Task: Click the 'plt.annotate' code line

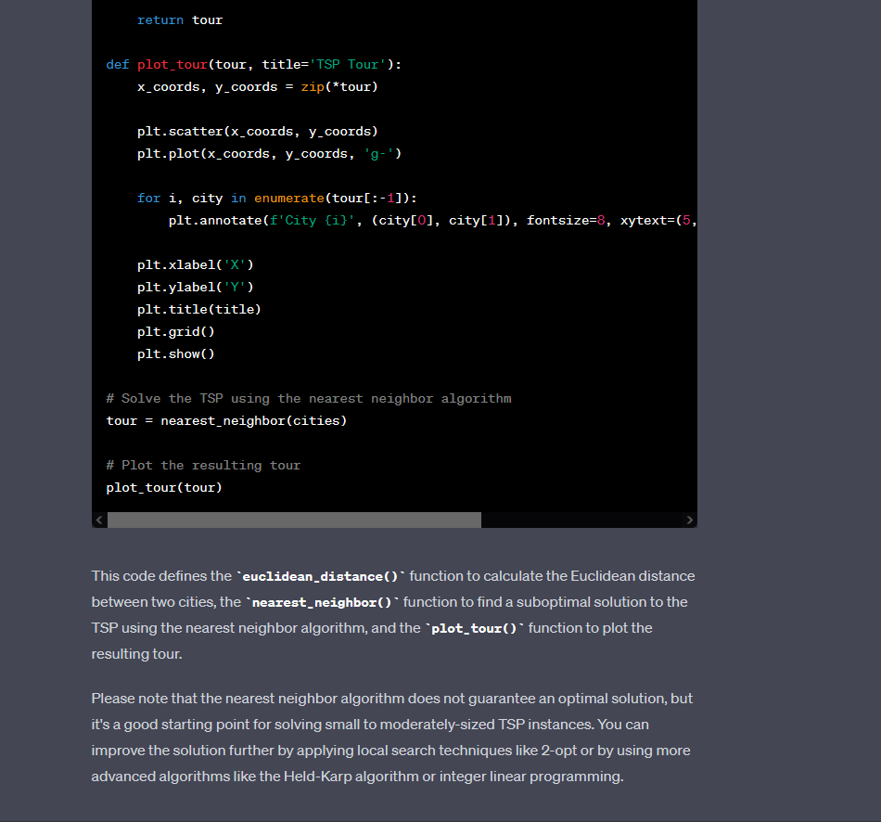Action: coord(433,221)
